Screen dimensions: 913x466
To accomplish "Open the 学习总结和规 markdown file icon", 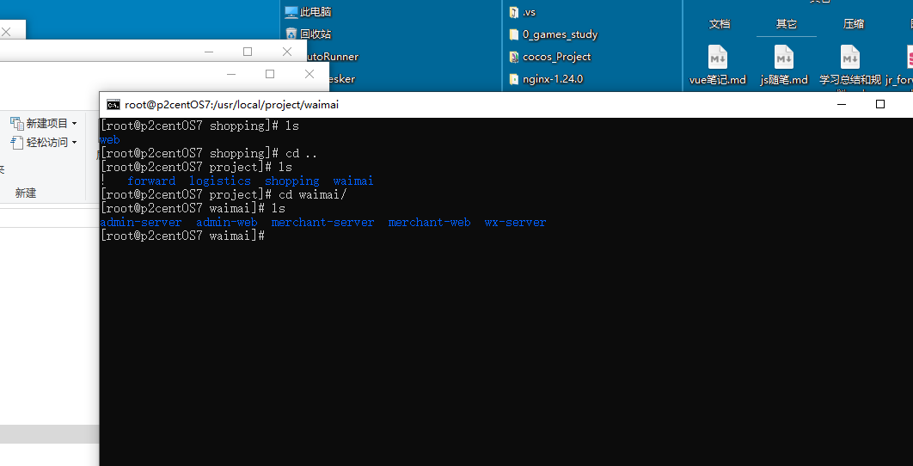I will point(850,57).
